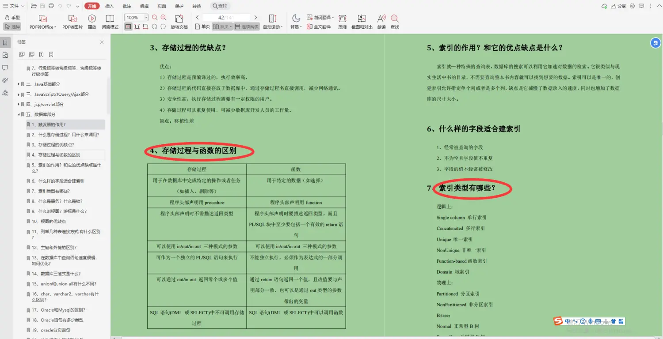
Task: Open quick access toolbar customize arrow
Action: [78, 6]
